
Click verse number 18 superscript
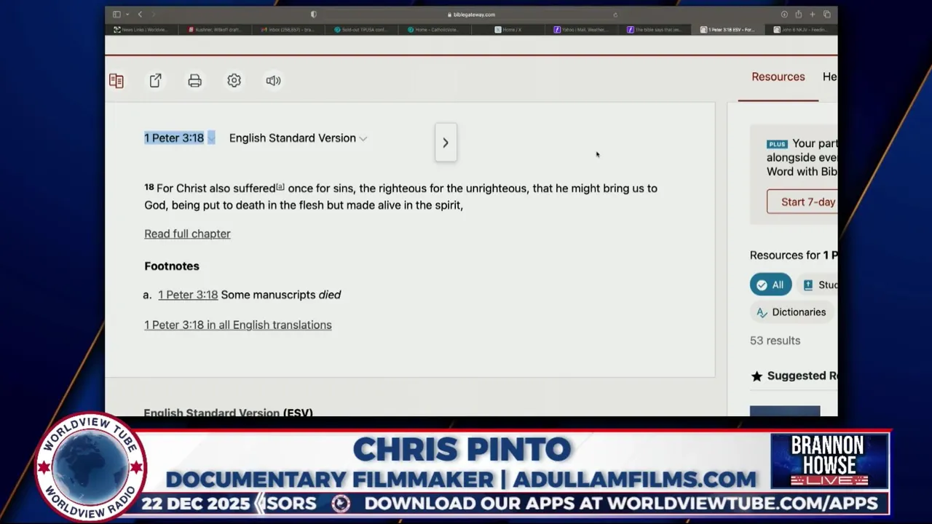[x=149, y=187]
